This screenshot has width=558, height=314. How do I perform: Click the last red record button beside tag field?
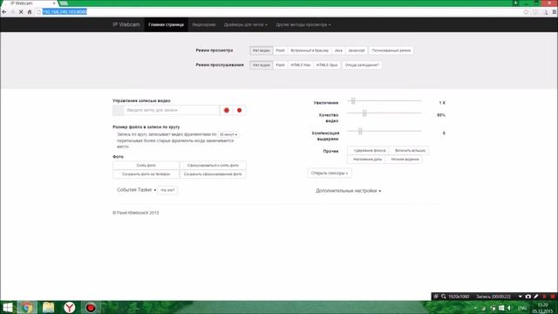[239, 111]
